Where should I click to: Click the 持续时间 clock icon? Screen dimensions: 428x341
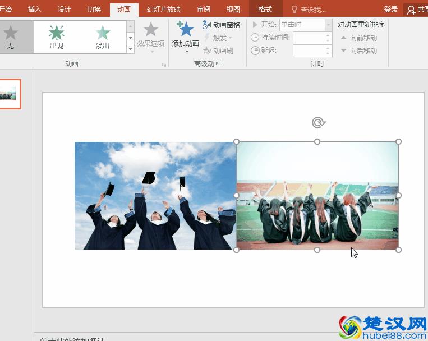point(255,38)
